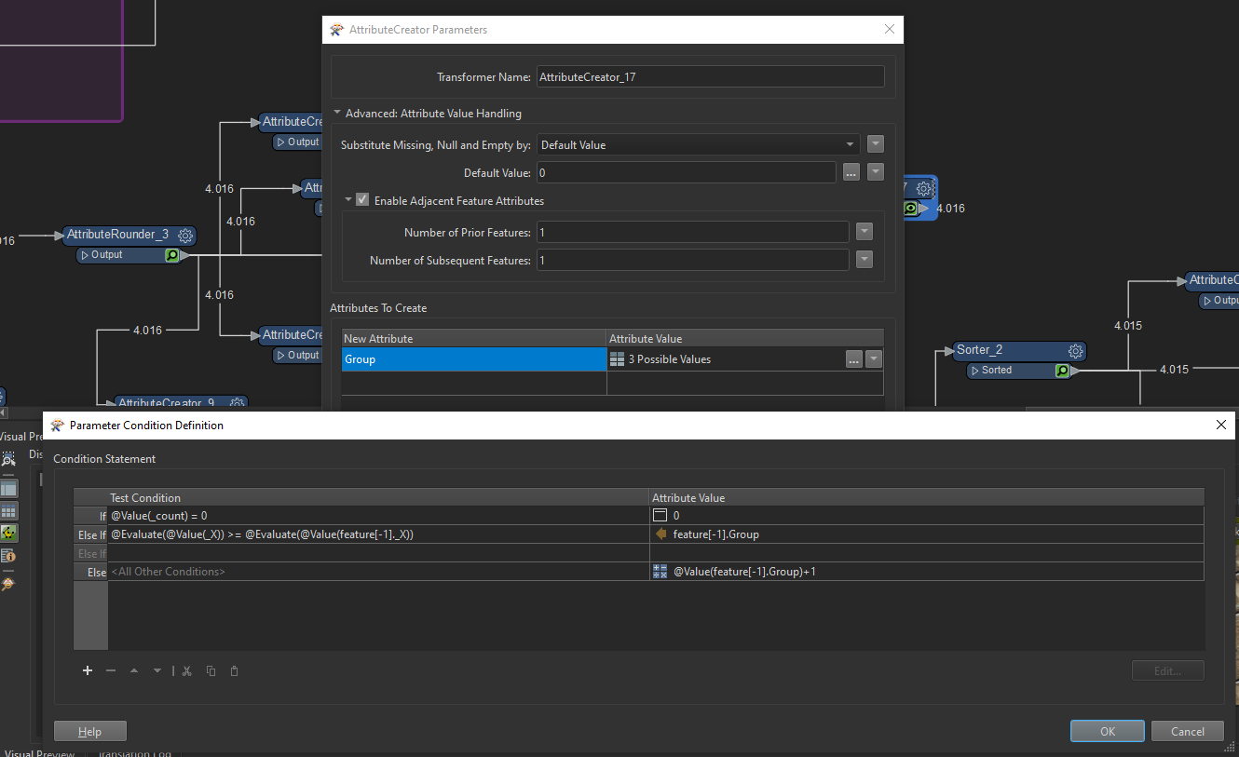The height and width of the screenshot is (757, 1239).
Task: Click attribute arrow icon beside feature[-1].Group
Action: coord(660,534)
